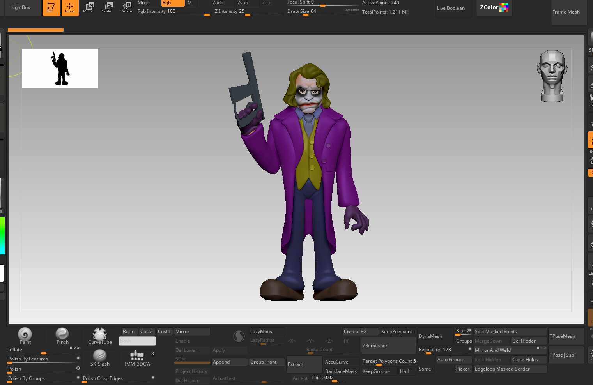Toggle Rgb paint mode
Screen dimensions: 593x385
pyautogui.click(x=173, y=3)
